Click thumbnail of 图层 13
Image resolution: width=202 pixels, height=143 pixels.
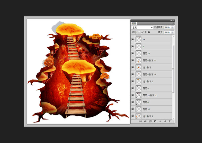138,53
